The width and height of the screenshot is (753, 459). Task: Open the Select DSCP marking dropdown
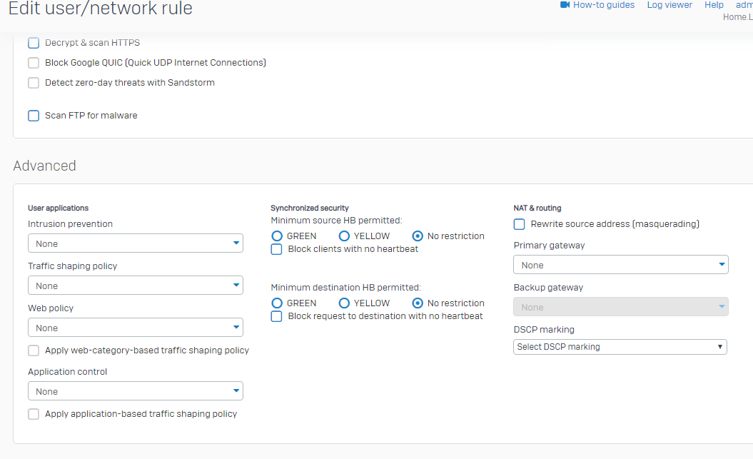click(620, 347)
